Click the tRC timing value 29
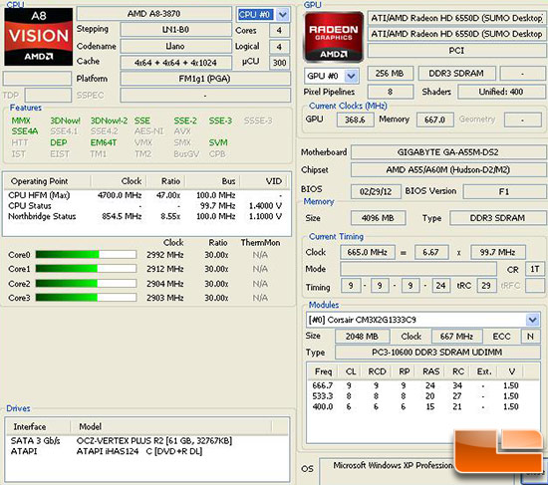548x485 pixels. click(486, 286)
